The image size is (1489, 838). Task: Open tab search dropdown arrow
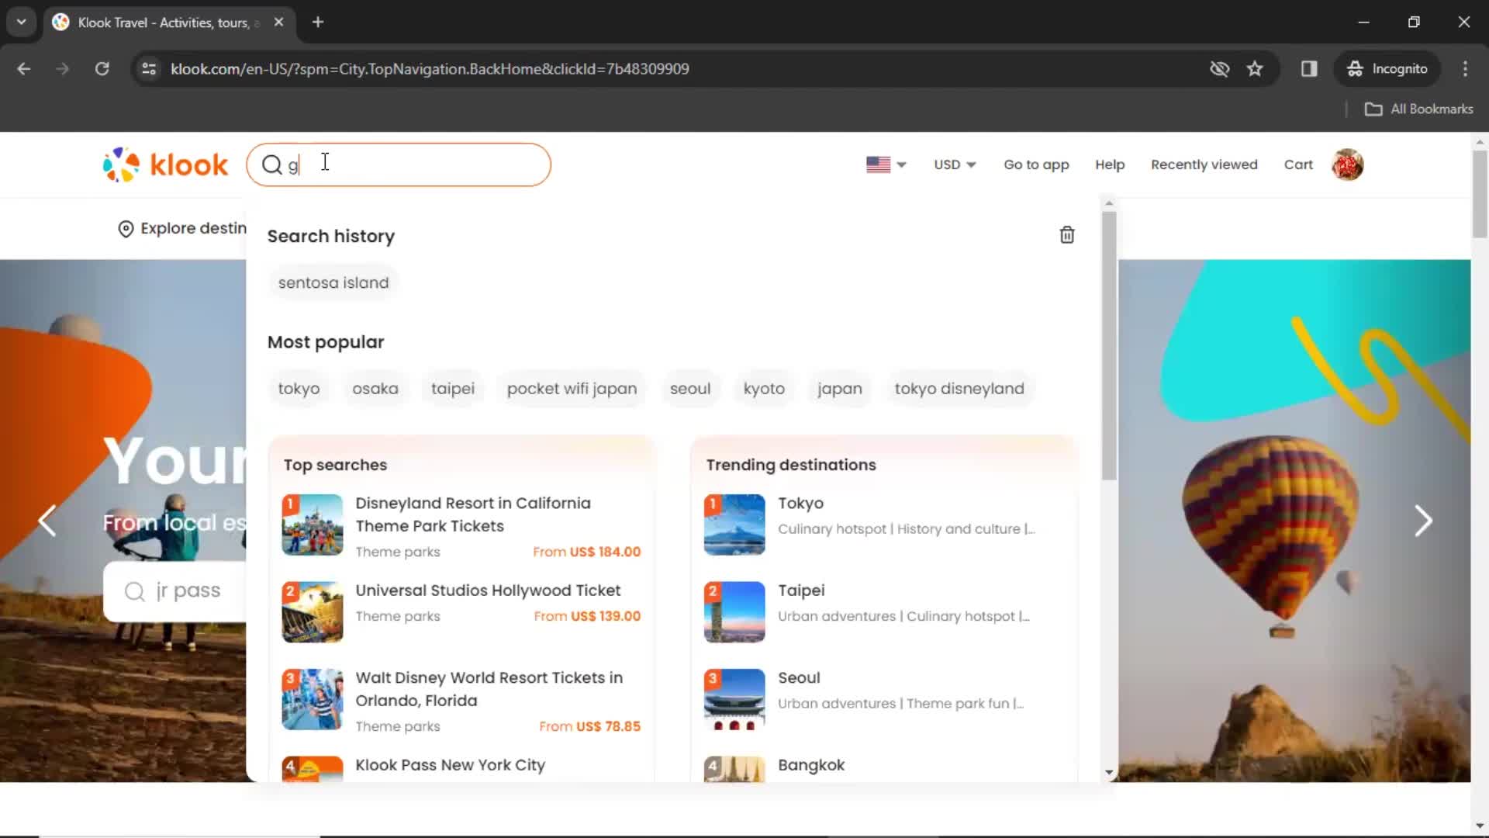click(22, 22)
